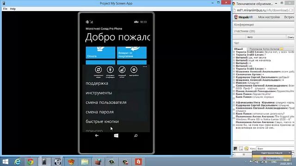The image size is (296, 166).
Task: Open the camera app on taskbar
Action: [57, 162]
